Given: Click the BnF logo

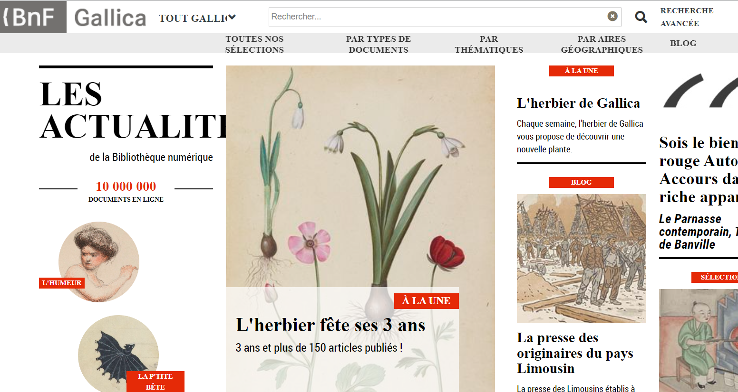Looking at the screenshot, I should click(33, 17).
